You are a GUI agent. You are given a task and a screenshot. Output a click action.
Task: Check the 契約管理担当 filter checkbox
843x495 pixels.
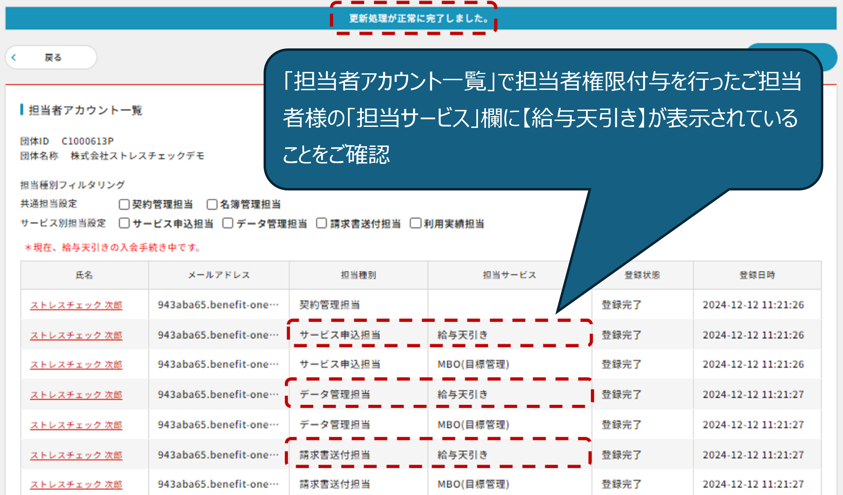tap(124, 204)
